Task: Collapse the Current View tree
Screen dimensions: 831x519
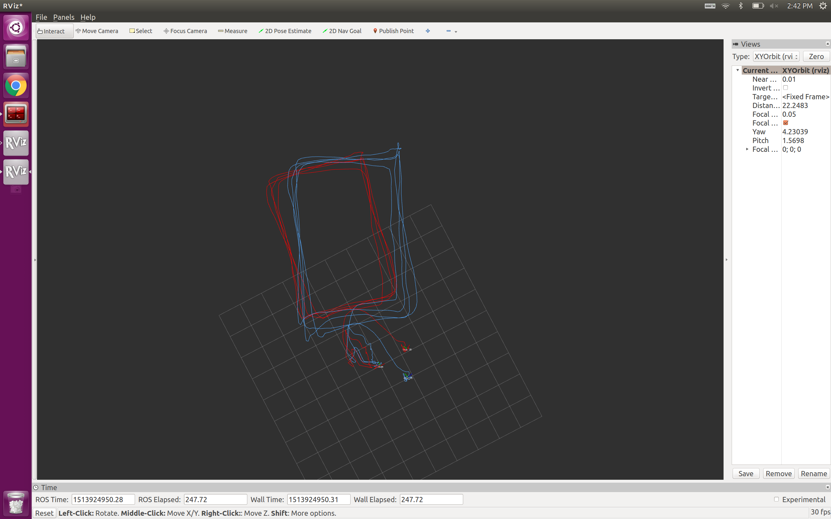Action: [737, 70]
